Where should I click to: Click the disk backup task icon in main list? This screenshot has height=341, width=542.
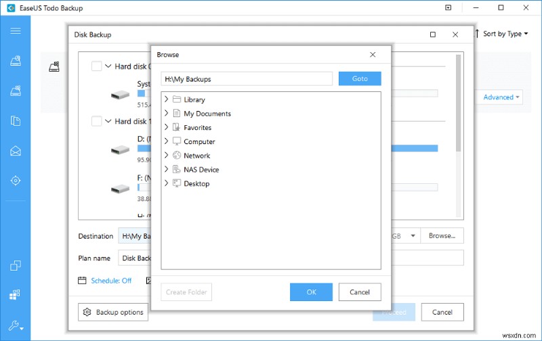click(x=54, y=66)
